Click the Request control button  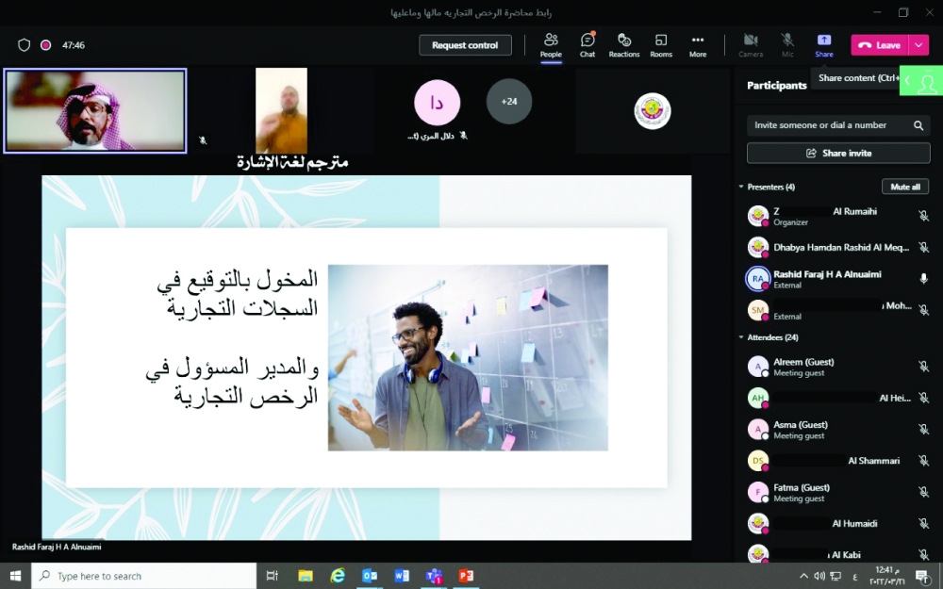click(x=465, y=44)
